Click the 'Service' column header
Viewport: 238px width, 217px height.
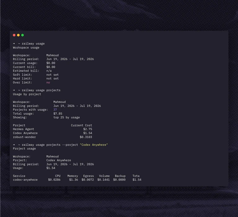pos(19,176)
